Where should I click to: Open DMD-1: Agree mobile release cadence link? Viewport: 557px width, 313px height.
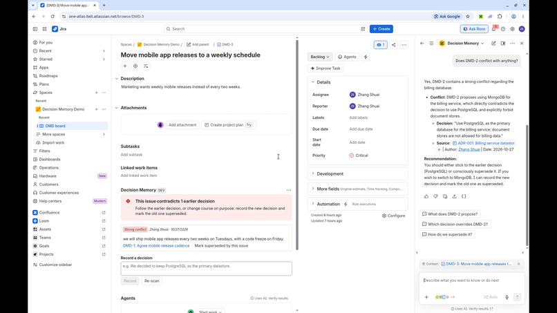[156, 246]
